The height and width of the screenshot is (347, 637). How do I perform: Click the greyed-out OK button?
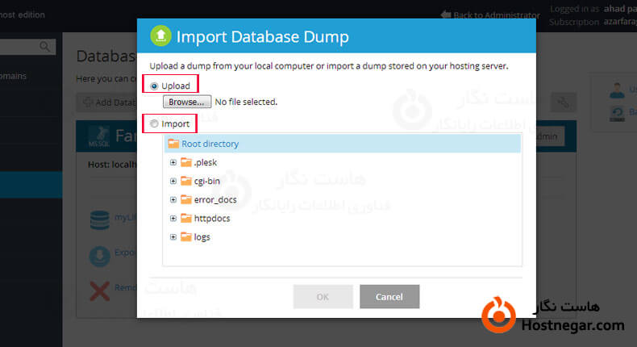coord(323,296)
